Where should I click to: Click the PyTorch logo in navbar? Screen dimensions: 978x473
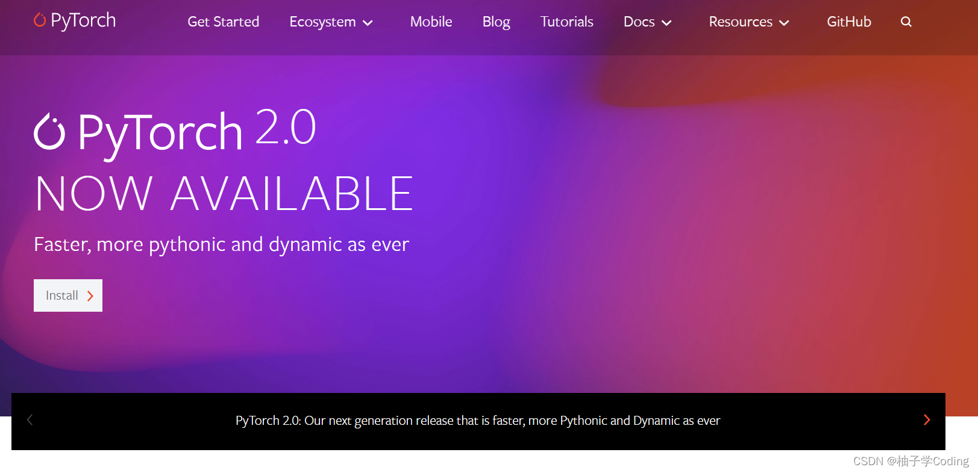coord(75,20)
